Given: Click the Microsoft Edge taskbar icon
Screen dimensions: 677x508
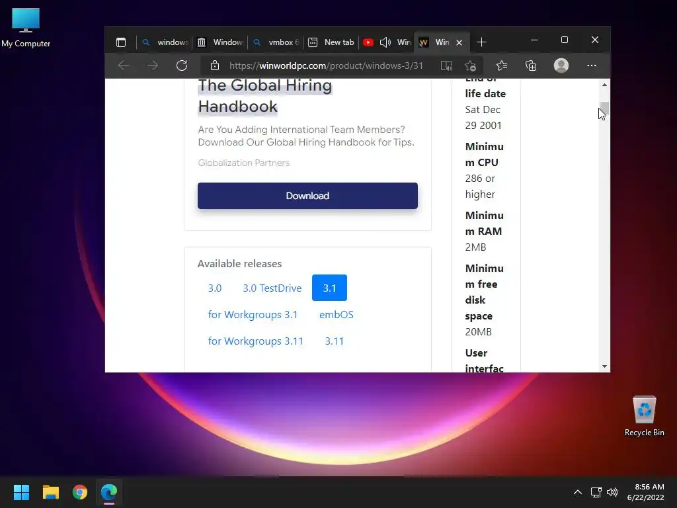Looking at the screenshot, I should 109,492.
